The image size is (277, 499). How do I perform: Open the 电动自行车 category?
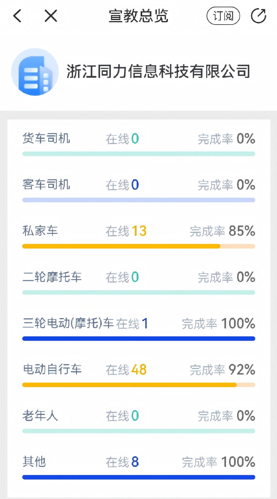[x=52, y=369]
